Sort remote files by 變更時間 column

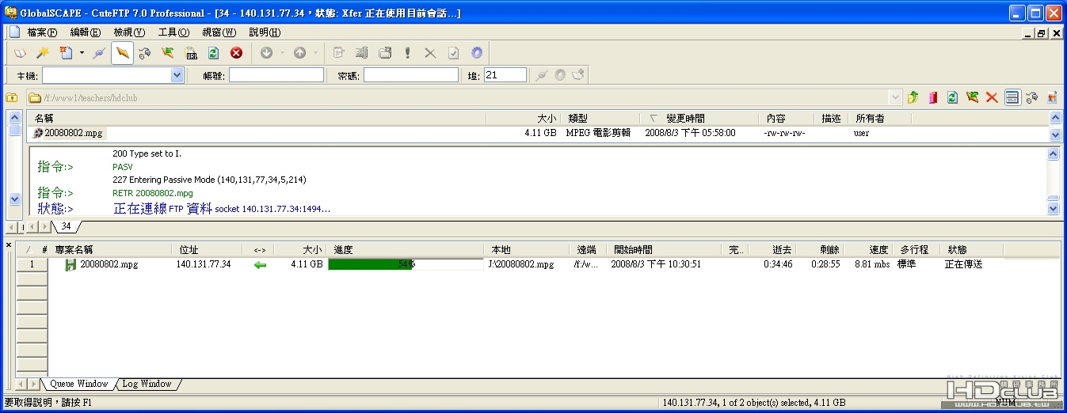699,118
